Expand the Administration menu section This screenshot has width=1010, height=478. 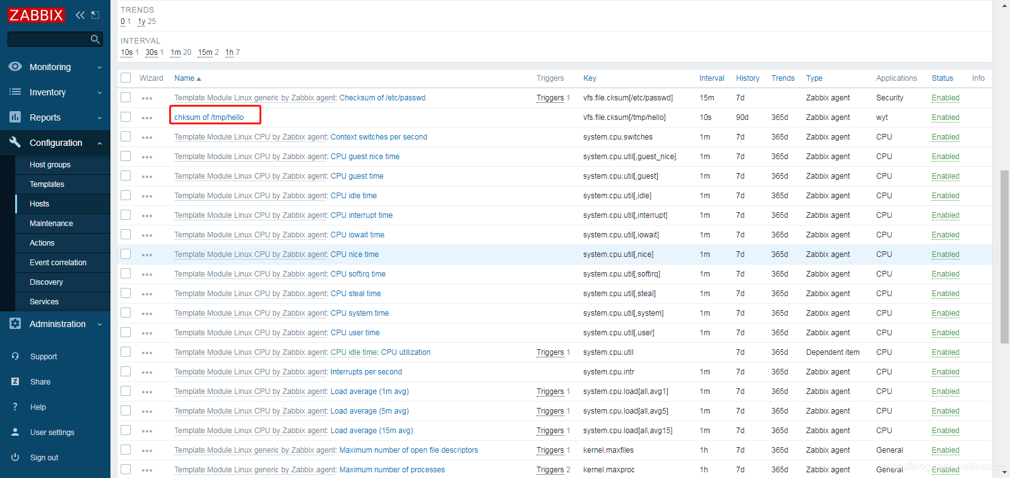(100, 324)
